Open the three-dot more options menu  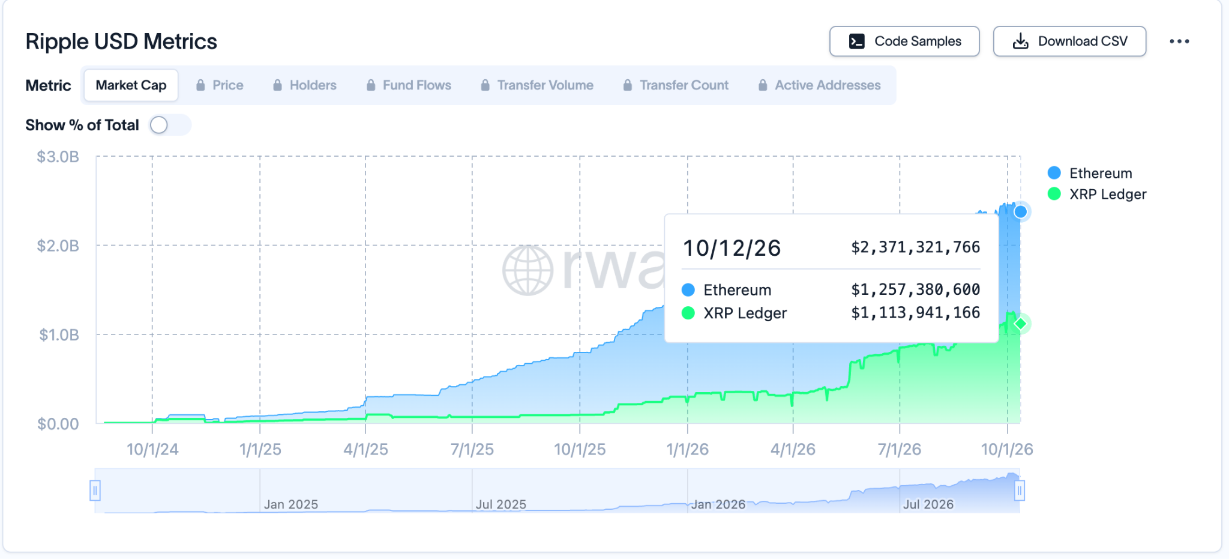click(x=1179, y=41)
